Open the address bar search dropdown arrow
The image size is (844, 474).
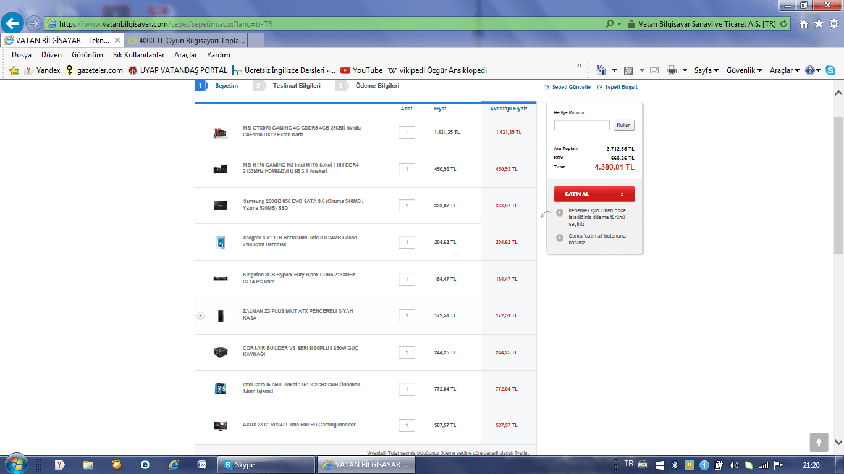coord(620,24)
